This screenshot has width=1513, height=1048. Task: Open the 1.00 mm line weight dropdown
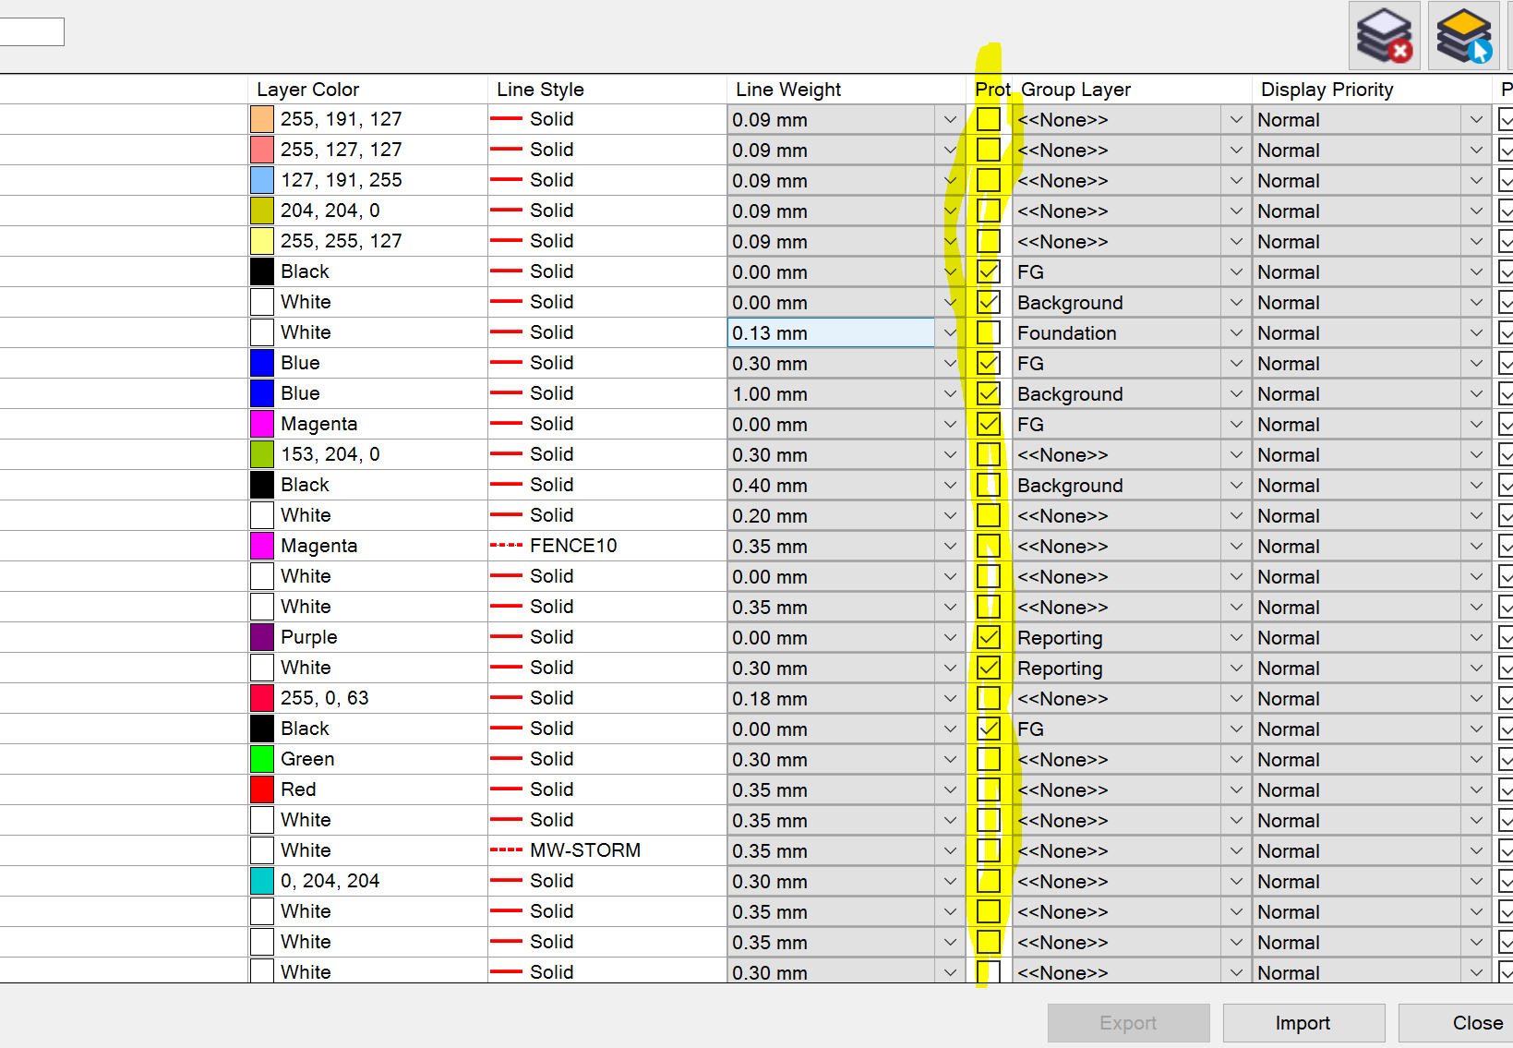point(950,394)
